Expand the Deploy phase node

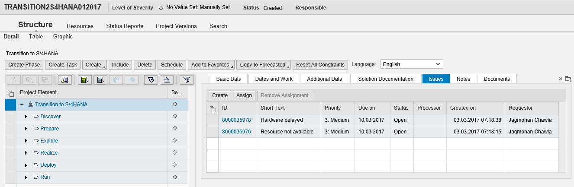[x=26, y=165]
